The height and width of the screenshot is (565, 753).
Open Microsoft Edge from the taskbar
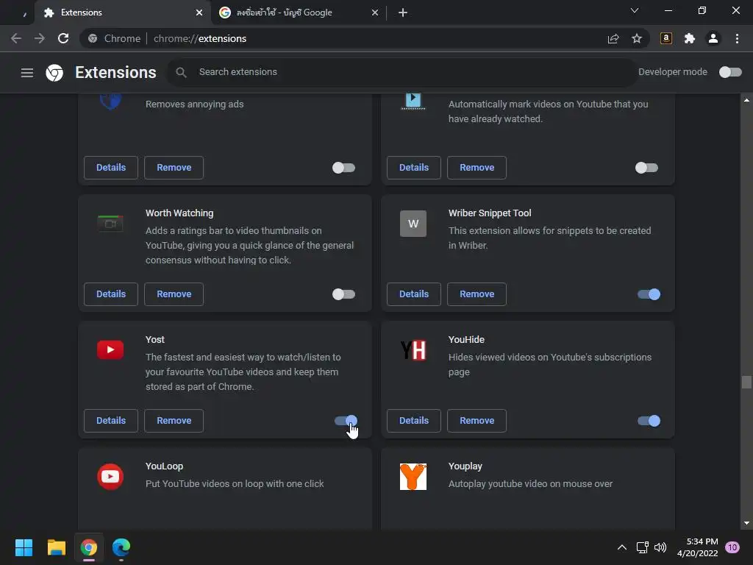121,547
